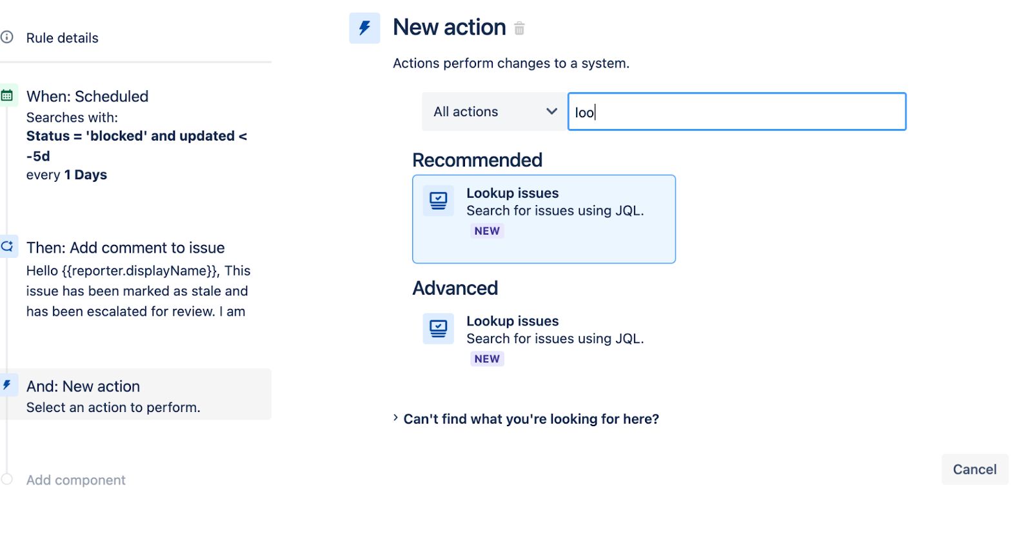The width and height of the screenshot is (1032, 539).
Task: Click the Cancel button
Action: (x=974, y=469)
